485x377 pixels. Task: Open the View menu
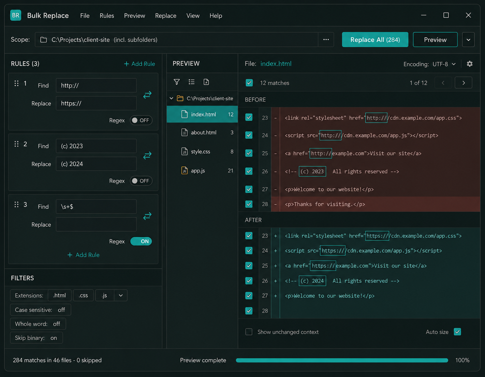pyautogui.click(x=193, y=16)
